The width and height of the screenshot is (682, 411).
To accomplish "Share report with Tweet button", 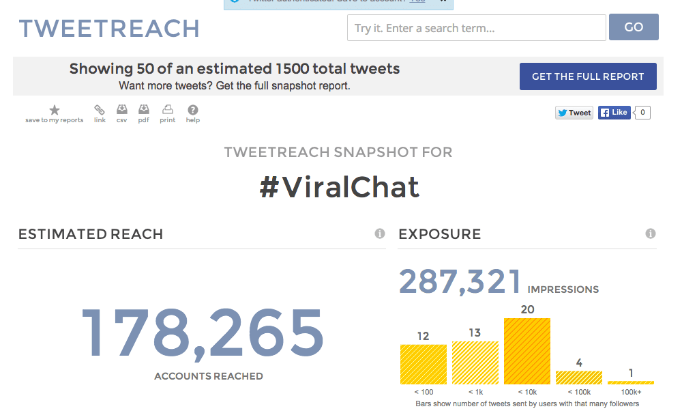I will coord(574,113).
